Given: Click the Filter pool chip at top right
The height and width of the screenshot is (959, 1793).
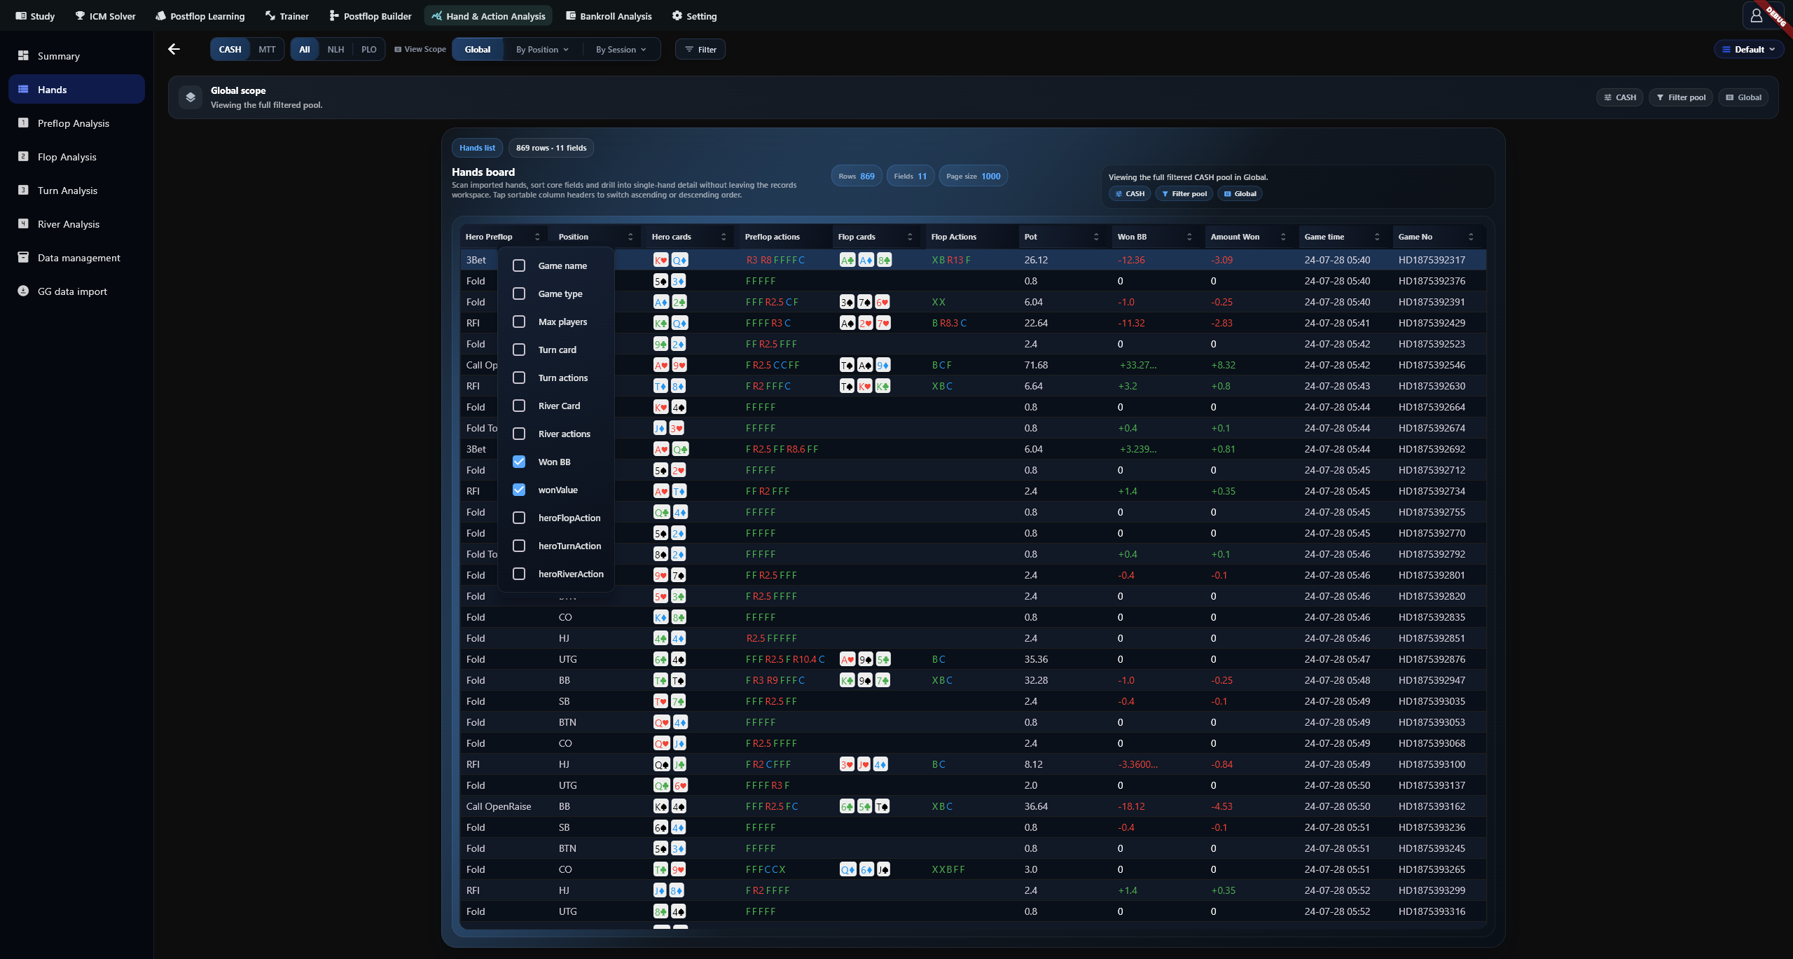Looking at the screenshot, I should click(1680, 97).
